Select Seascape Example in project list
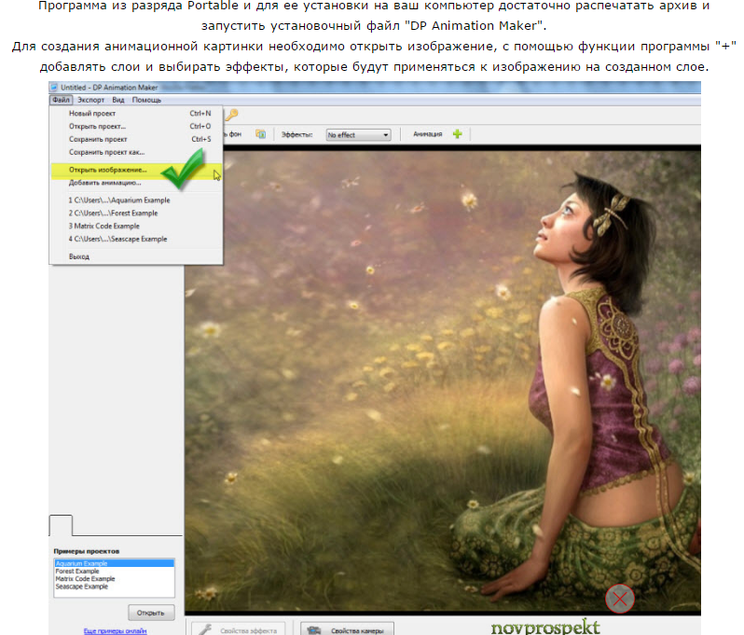 (115, 587)
